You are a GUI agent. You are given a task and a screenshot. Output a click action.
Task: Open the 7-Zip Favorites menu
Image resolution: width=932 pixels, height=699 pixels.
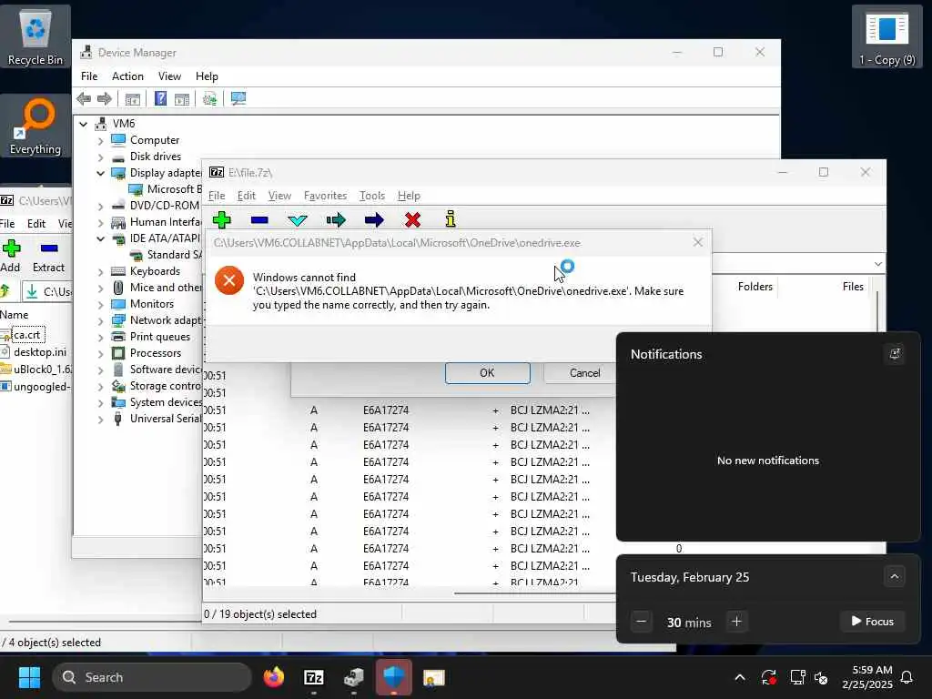coord(325,196)
